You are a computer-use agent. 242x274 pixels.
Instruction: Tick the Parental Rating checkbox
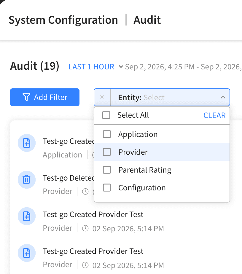pyautogui.click(x=107, y=170)
